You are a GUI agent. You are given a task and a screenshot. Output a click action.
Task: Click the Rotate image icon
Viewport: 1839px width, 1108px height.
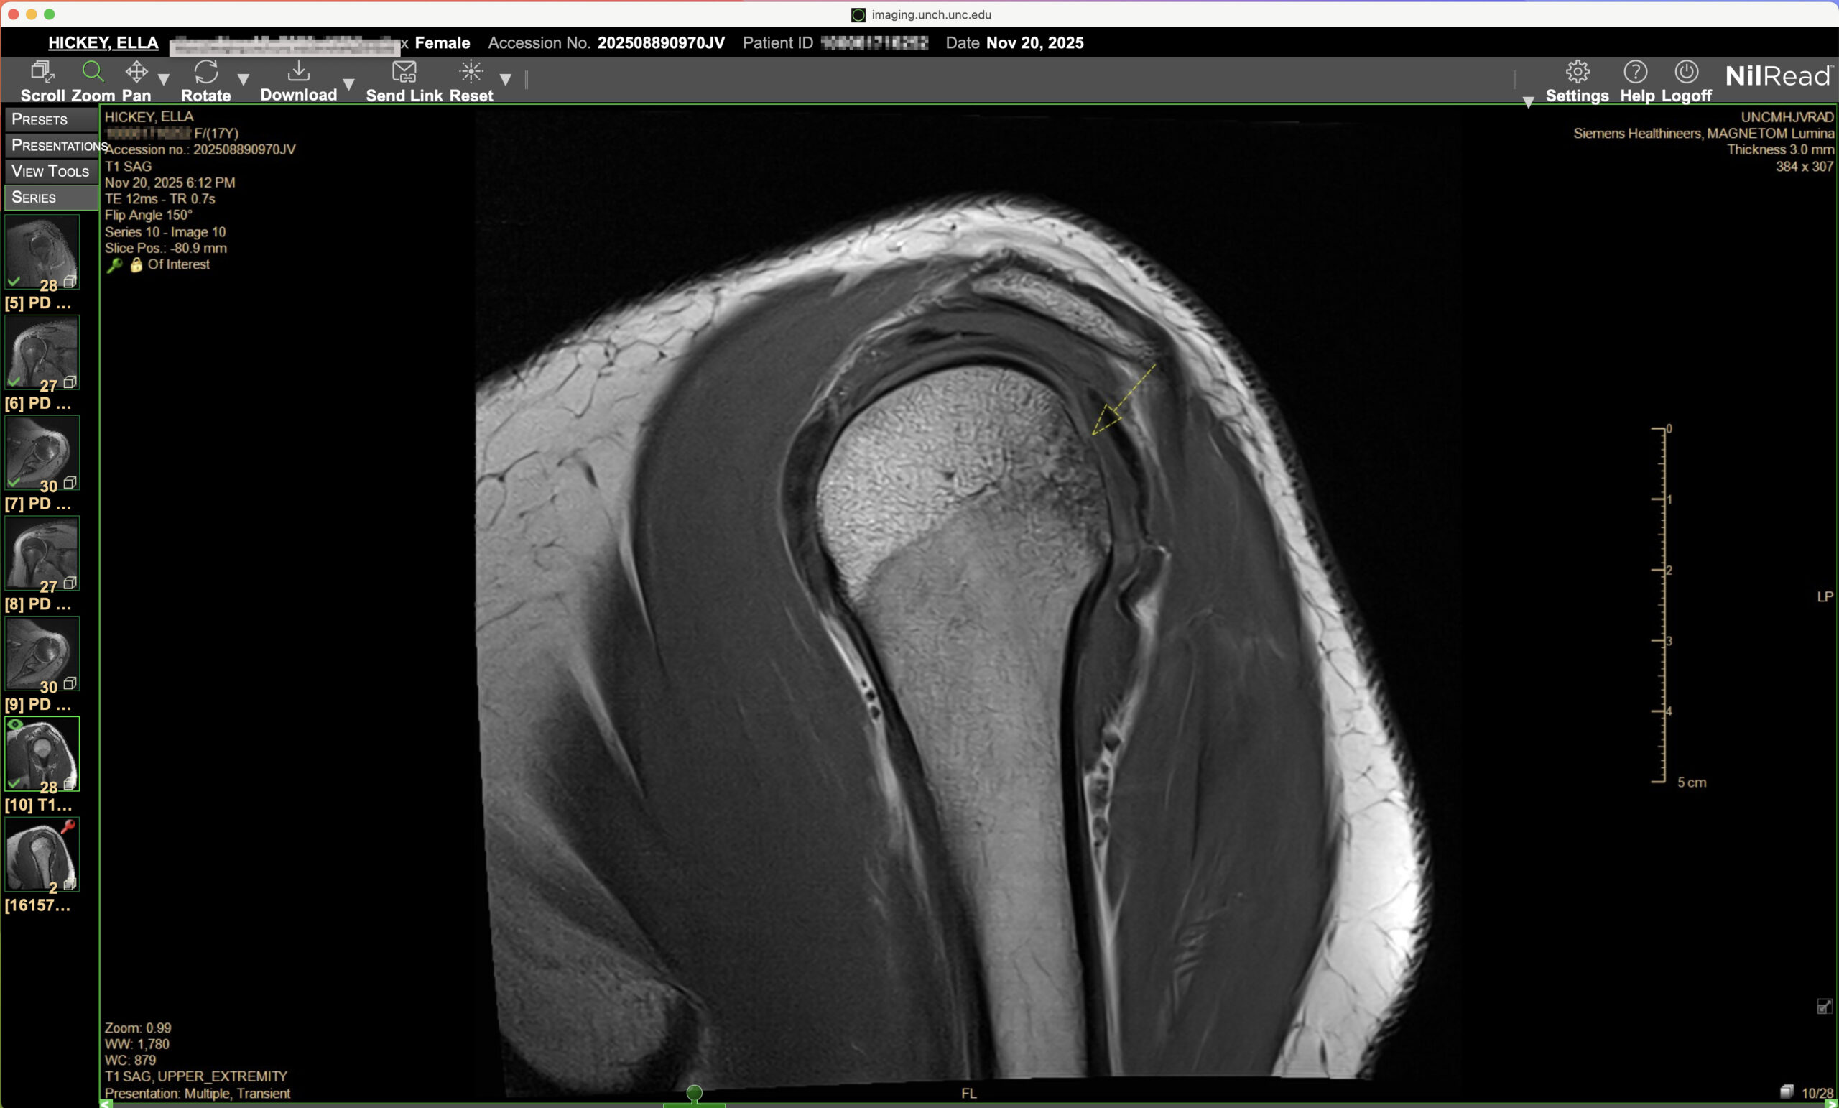[x=206, y=73]
